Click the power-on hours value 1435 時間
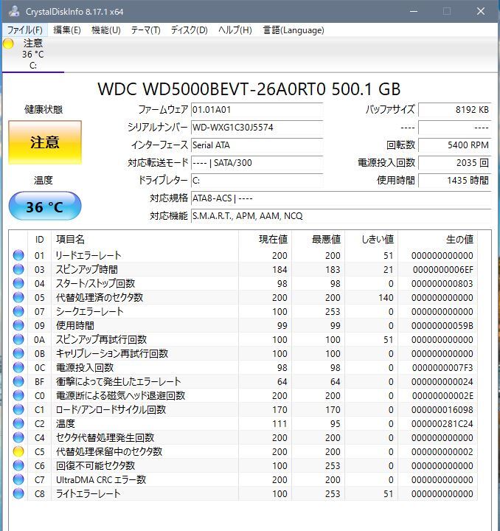The width and height of the screenshot is (500, 531). [x=454, y=181]
